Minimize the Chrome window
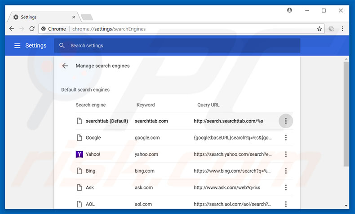 [307, 10]
